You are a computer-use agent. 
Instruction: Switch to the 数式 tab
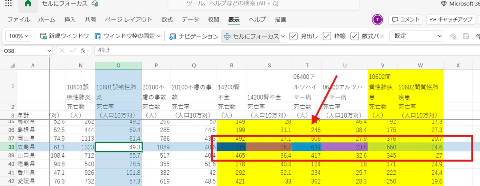tap(167, 19)
